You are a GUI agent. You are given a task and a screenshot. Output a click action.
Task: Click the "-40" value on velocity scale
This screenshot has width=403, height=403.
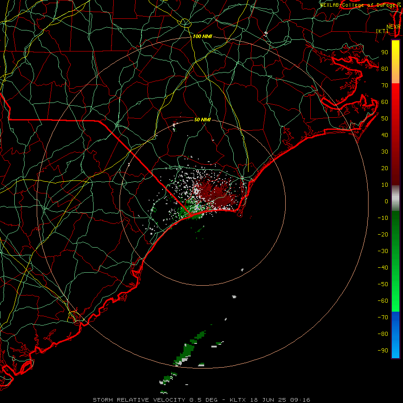[383, 268]
